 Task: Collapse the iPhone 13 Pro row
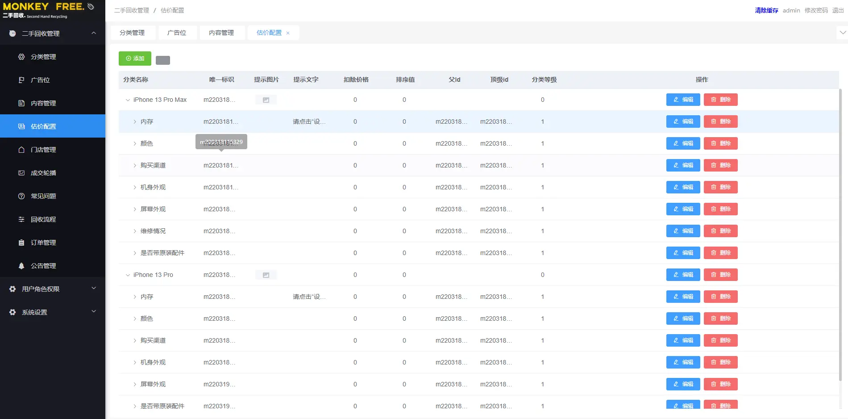click(x=128, y=275)
